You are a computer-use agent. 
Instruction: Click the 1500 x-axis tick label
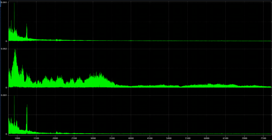point(36,138)
